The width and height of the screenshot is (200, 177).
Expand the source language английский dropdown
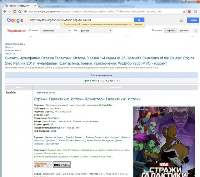pos(56,31)
